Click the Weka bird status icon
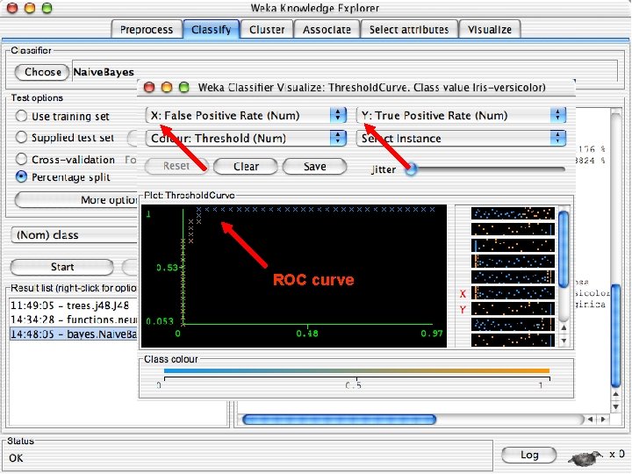 coord(585,456)
